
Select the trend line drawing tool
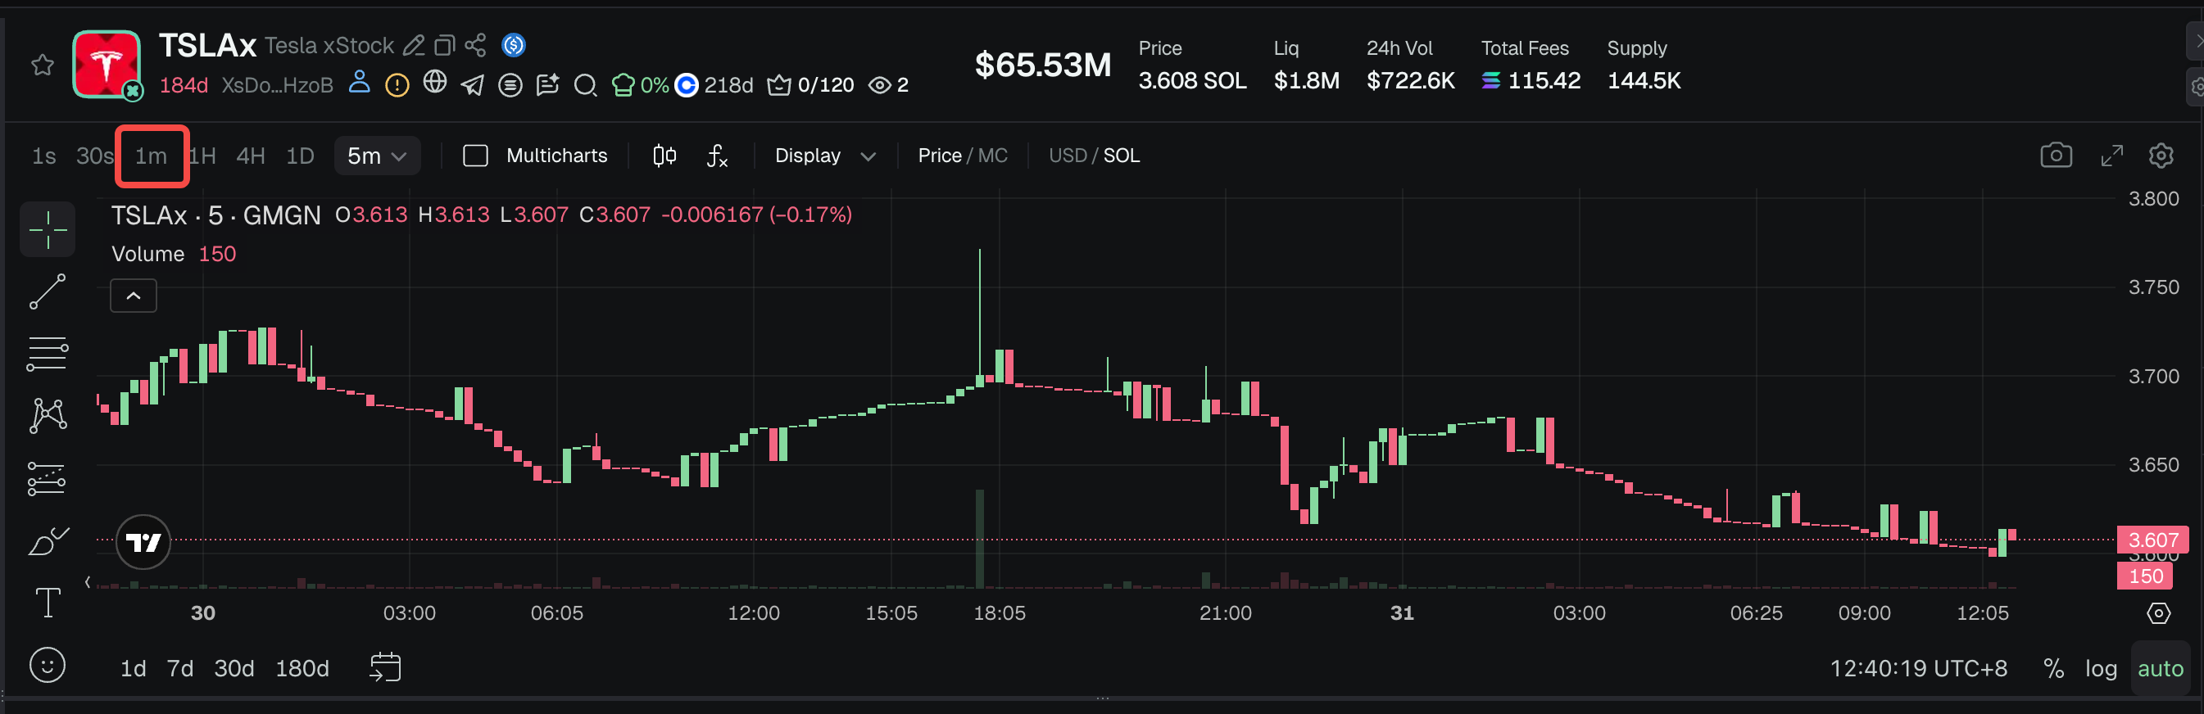coord(48,291)
